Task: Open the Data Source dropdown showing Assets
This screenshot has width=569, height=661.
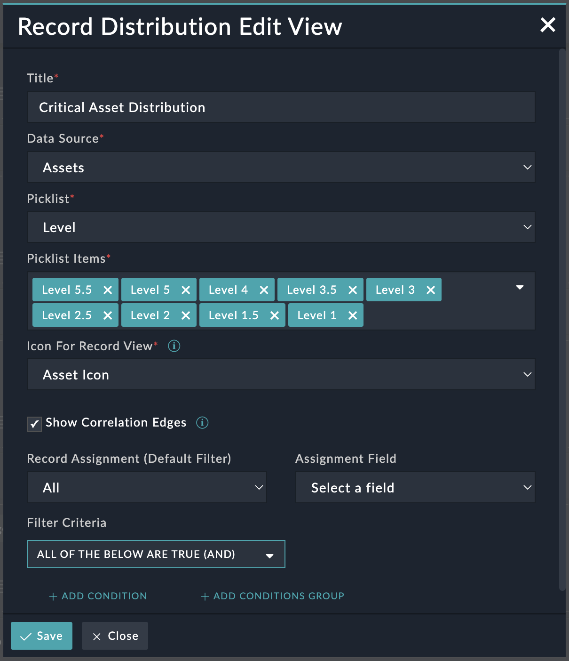Action: pyautogui.click(x=281, y=167)
